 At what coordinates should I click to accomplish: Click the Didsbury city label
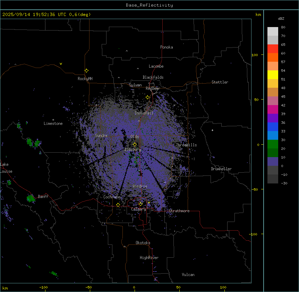tap(133, 149)
